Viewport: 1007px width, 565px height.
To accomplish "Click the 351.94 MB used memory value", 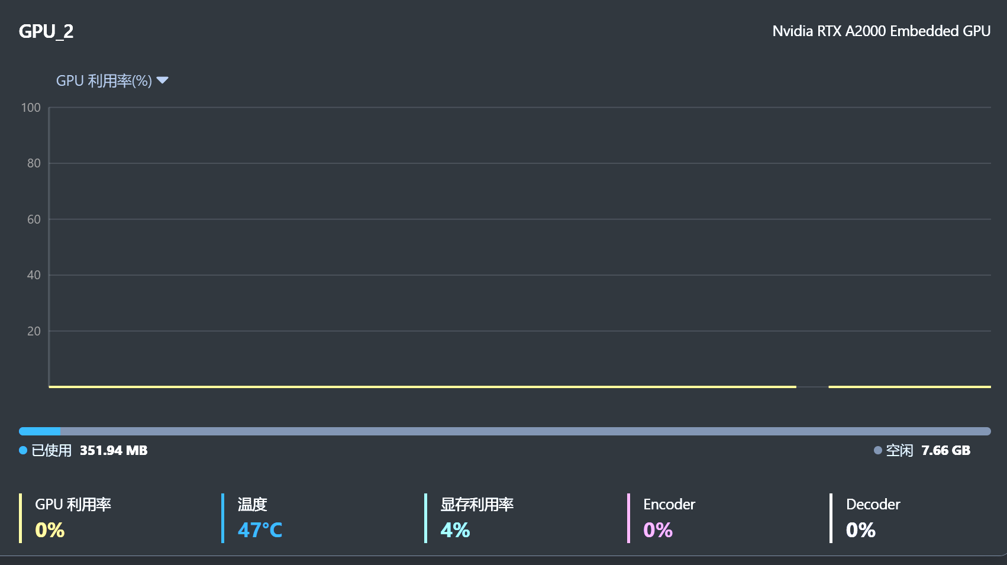I will tap(114, 451).
